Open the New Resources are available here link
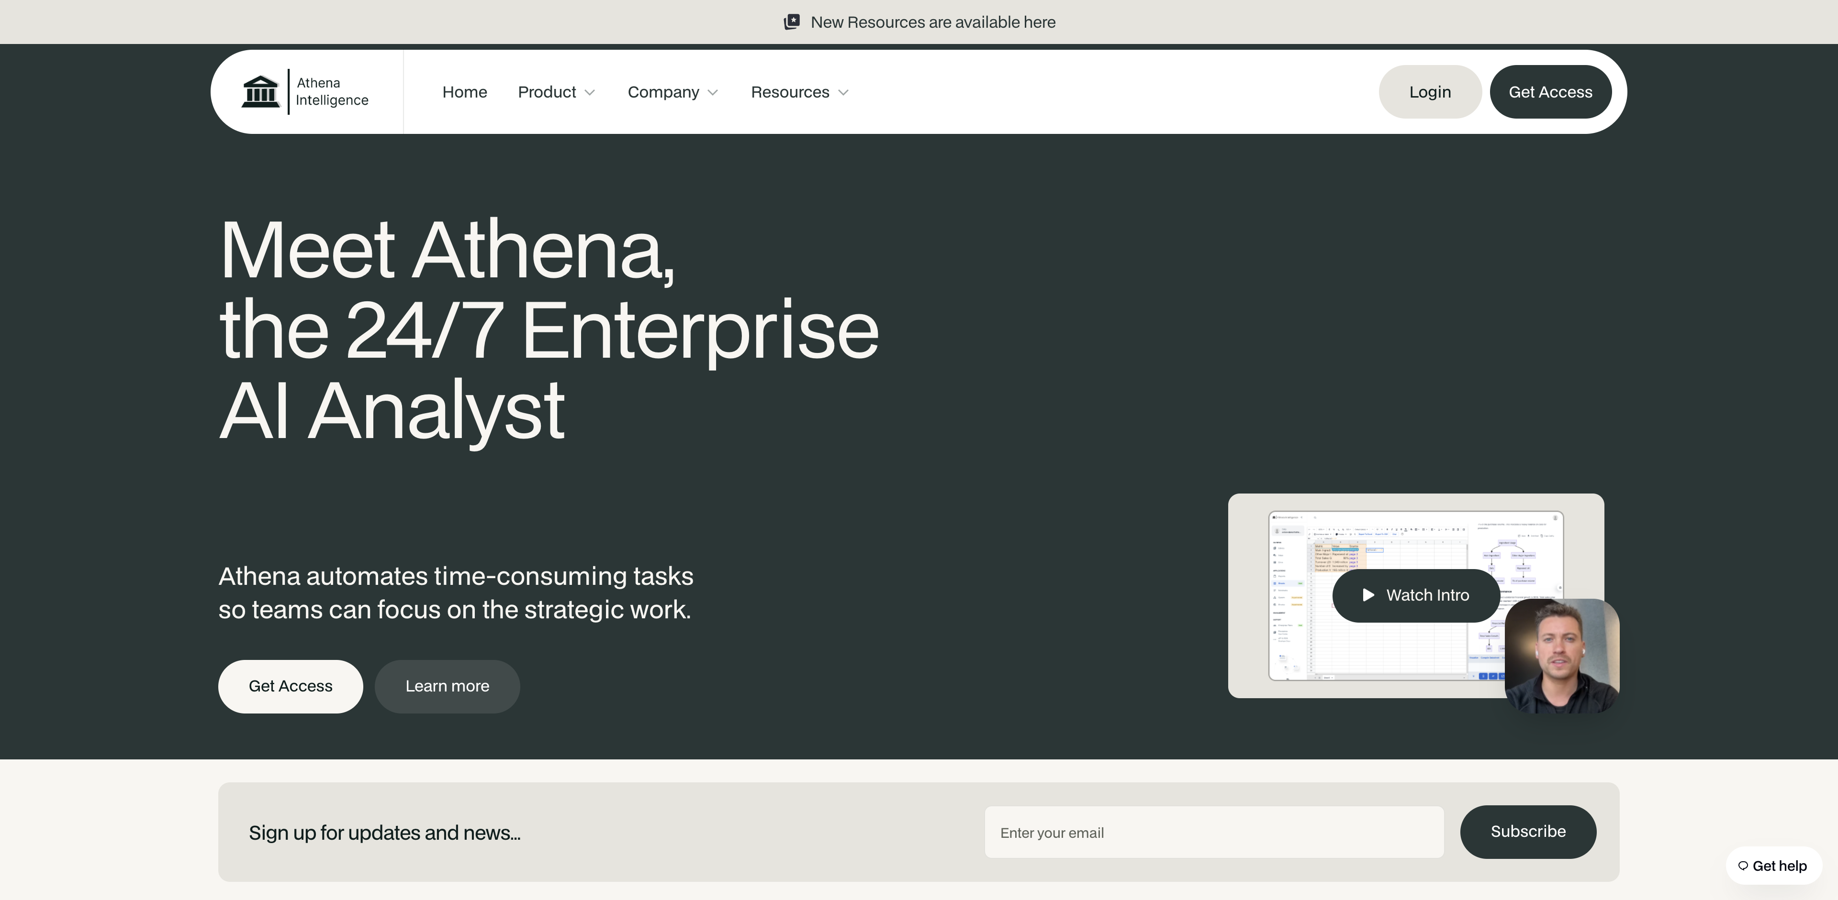Screen dimensions: 1838x900 pos(932,22)
